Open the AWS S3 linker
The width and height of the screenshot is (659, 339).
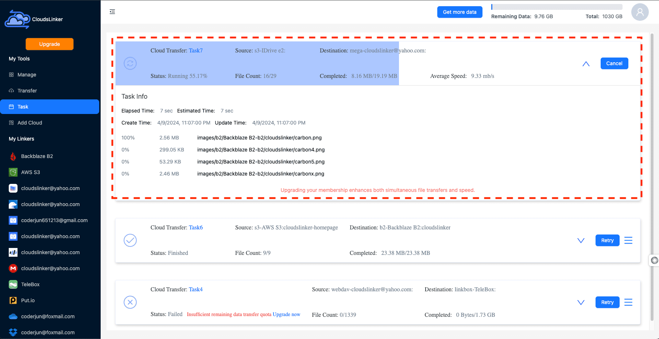click(x=50, y=172)
